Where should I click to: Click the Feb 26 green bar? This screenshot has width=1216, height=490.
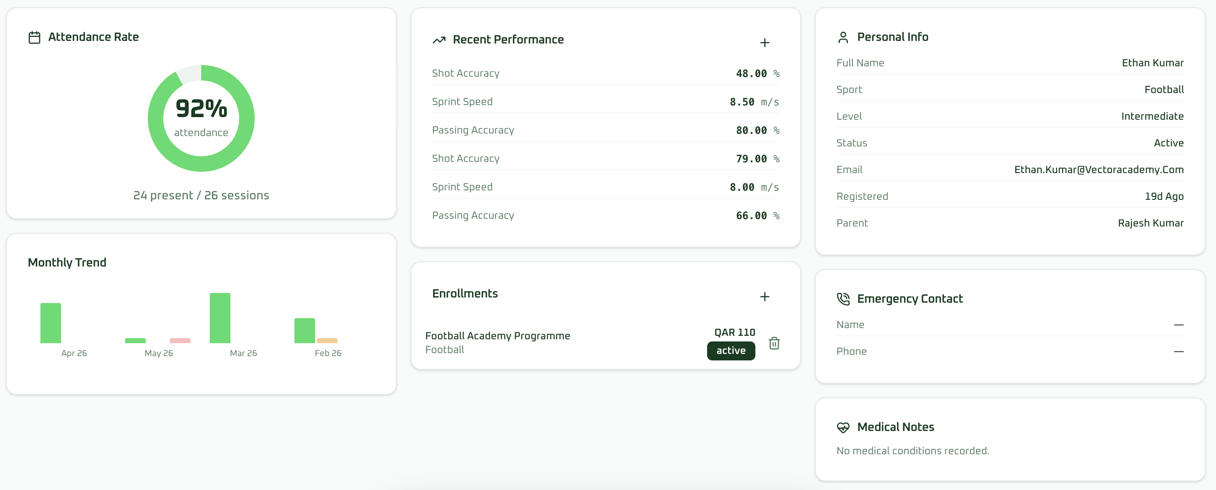305,331
